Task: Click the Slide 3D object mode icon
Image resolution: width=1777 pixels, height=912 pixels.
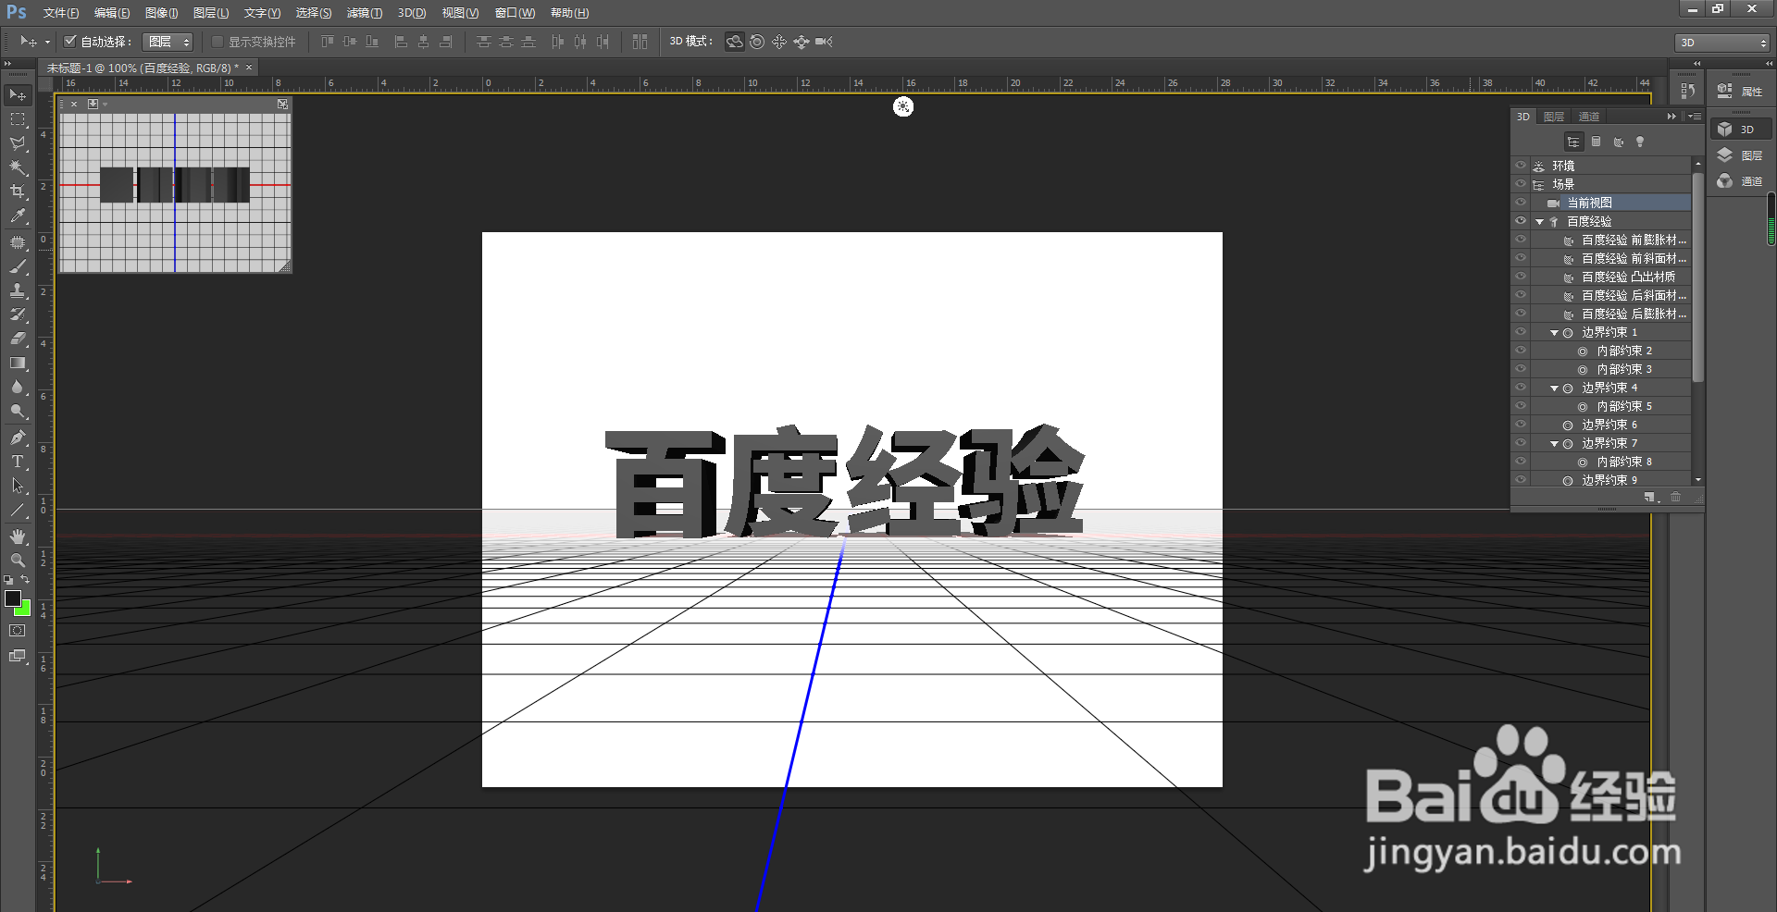Action: [802, 42]
